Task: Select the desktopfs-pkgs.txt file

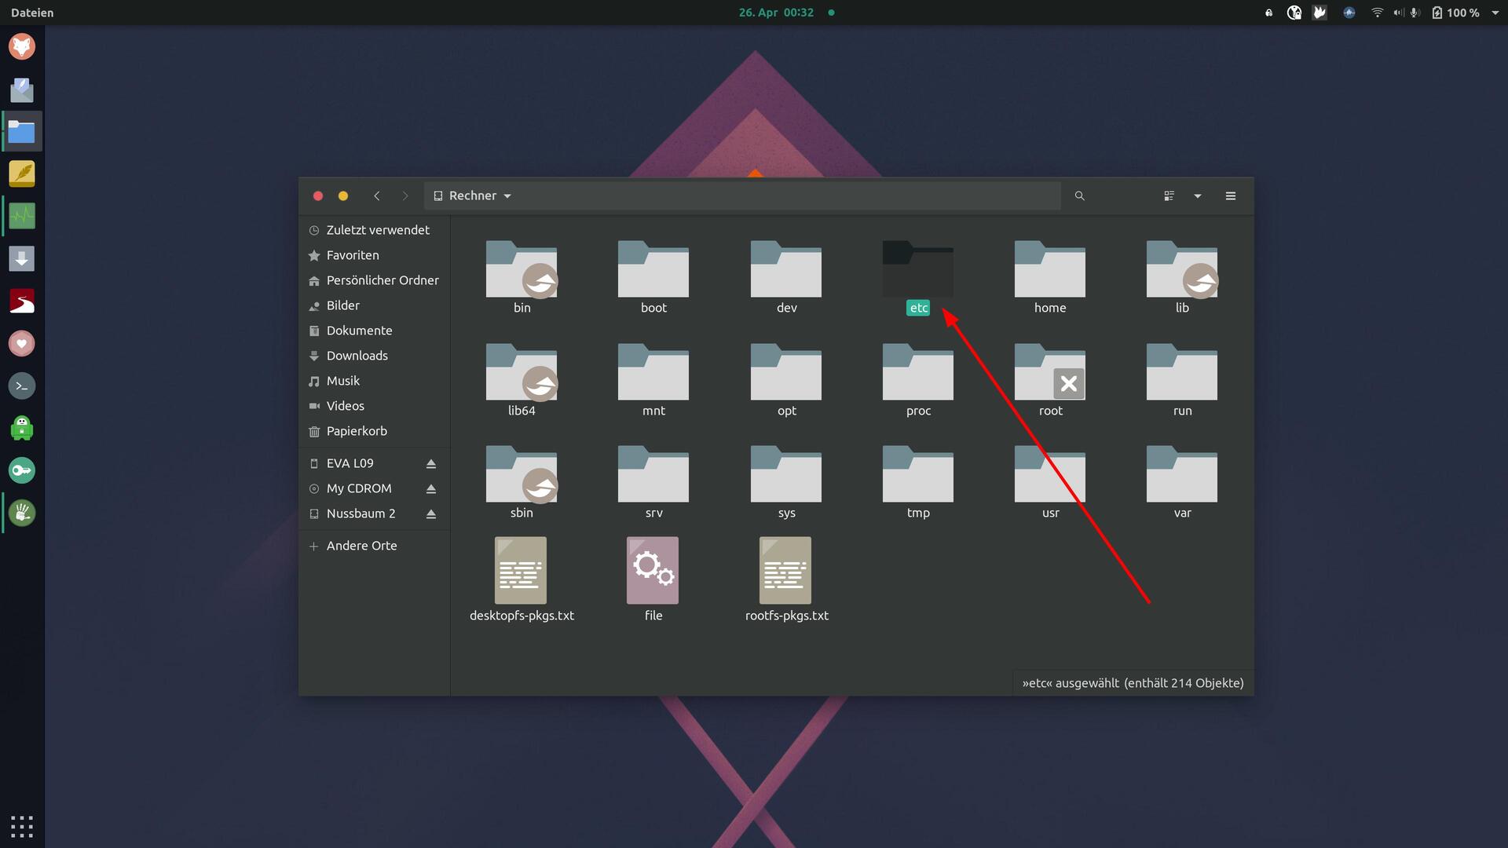Action: click(521, 572)
